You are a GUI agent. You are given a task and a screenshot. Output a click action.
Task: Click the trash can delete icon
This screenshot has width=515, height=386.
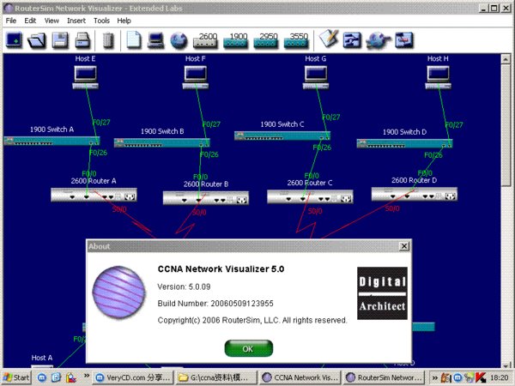click(x=108, y=39)
